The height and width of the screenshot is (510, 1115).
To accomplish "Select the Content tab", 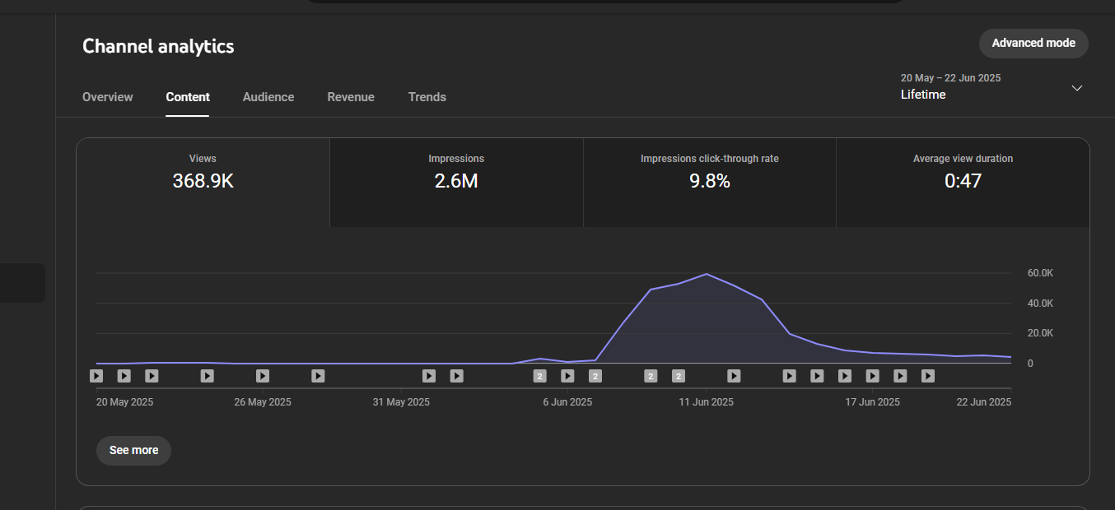I will click(188, 97).
